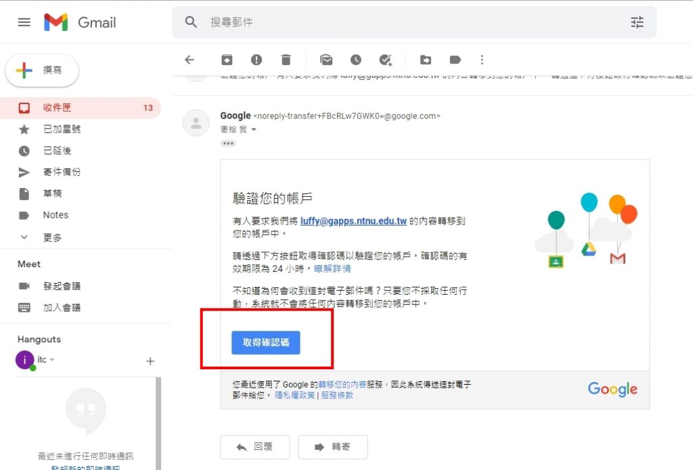693x470 pixels.
Task: Archive this email
Action: [227, 60]
